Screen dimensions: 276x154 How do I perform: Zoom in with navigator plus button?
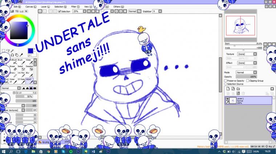coord(269,44)
